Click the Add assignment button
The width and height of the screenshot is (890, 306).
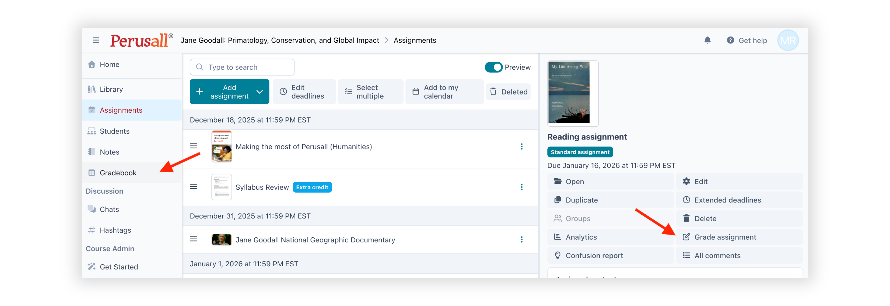[x=229, y=92]
